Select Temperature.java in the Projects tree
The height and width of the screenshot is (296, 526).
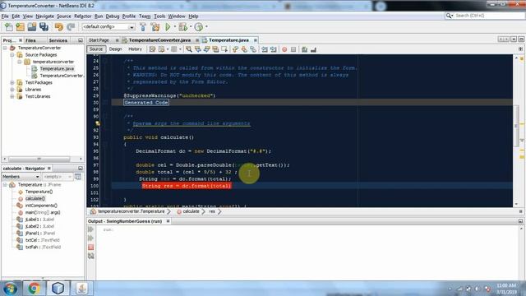[x=57, y=69]
